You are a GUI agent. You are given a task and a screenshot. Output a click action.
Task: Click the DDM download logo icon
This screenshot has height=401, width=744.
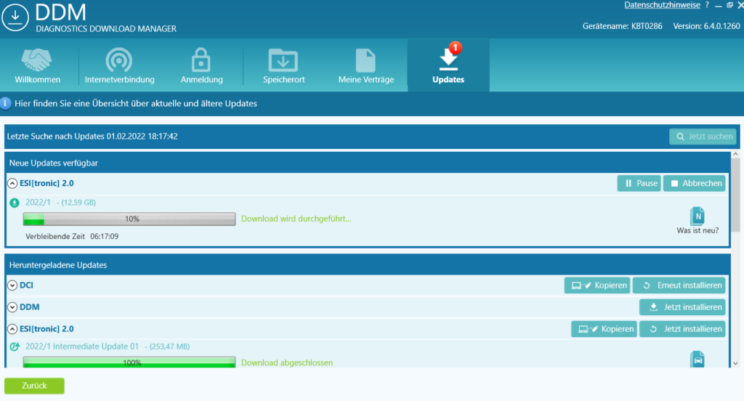pos(15,17)
